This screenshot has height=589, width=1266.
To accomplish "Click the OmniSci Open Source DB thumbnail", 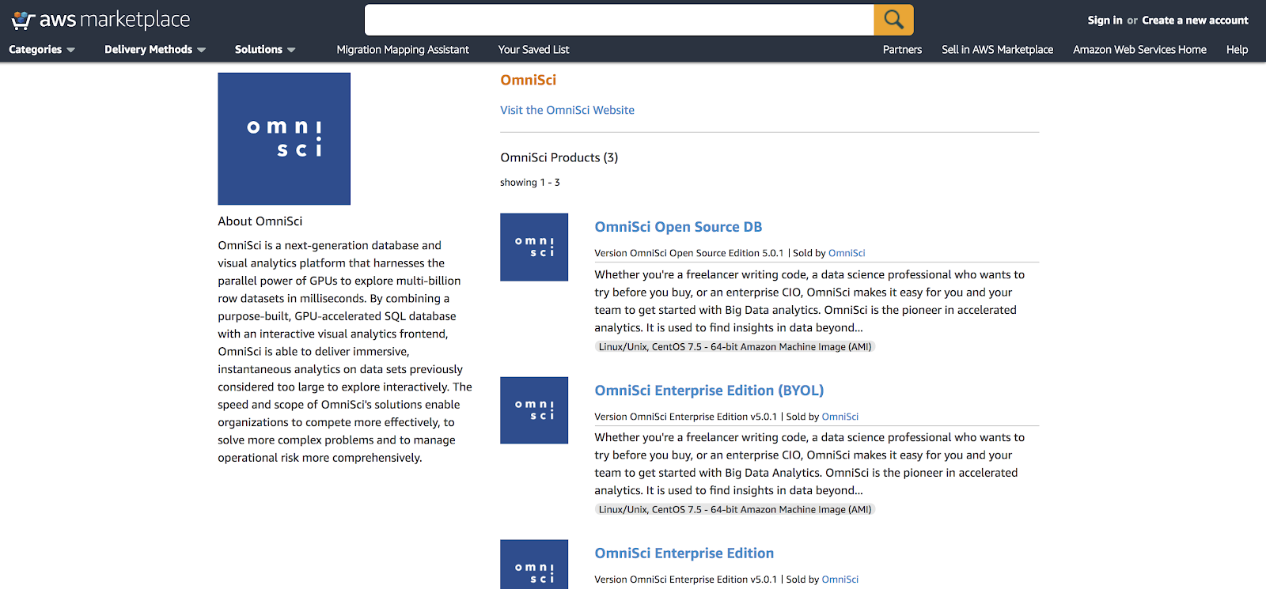I will coord(534,247).
